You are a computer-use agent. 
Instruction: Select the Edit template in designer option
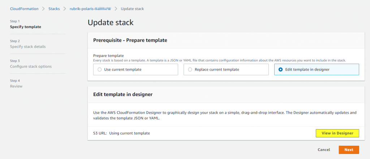point(317,69)
